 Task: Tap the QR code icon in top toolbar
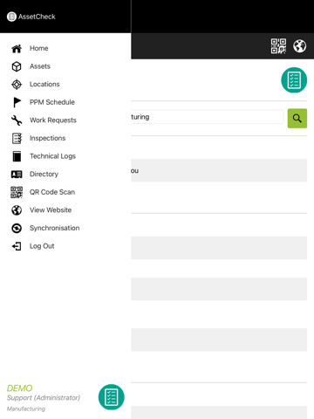tap(278, 46)
